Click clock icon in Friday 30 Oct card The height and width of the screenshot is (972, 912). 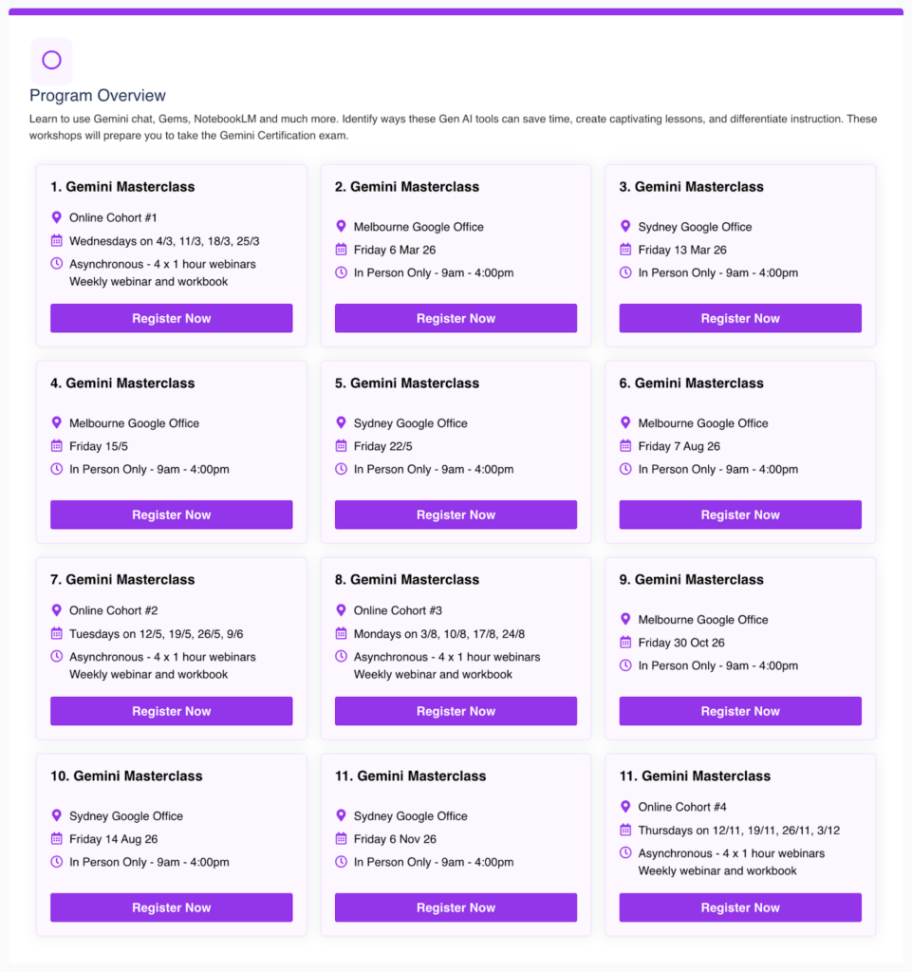[x=625, y=665]
